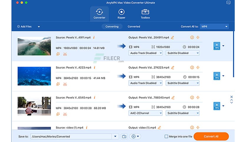
Task: Open the MP4 format icon for second video
Action: (x=217, y=76)
